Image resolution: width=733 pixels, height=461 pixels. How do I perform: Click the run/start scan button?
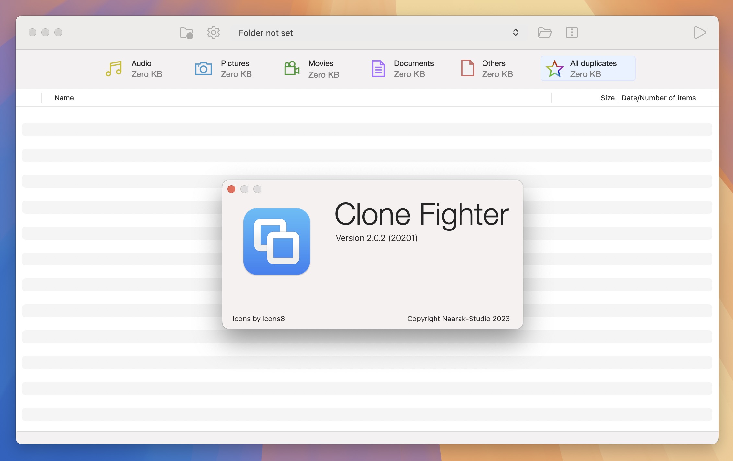700,32
